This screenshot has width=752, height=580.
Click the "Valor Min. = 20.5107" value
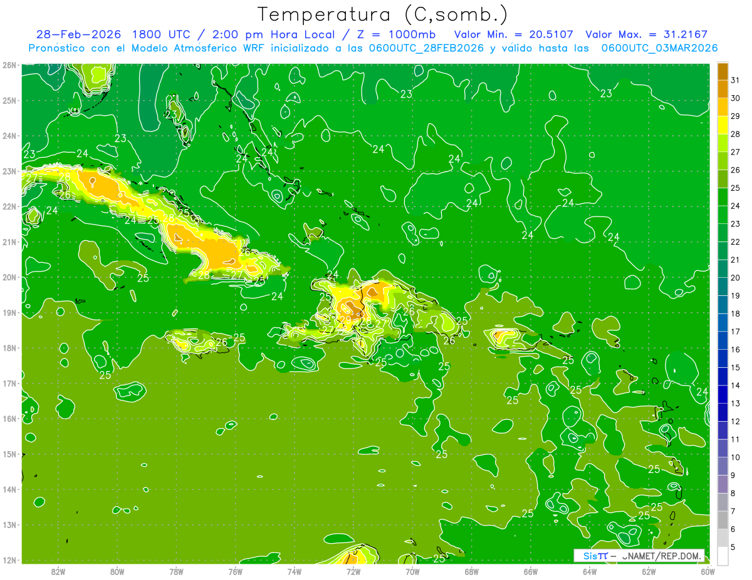[x=513, y=34]
